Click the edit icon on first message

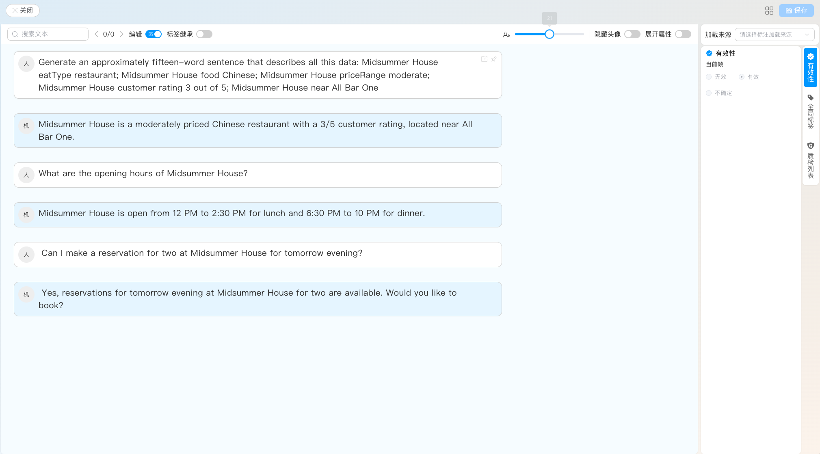tap(484, 59)
